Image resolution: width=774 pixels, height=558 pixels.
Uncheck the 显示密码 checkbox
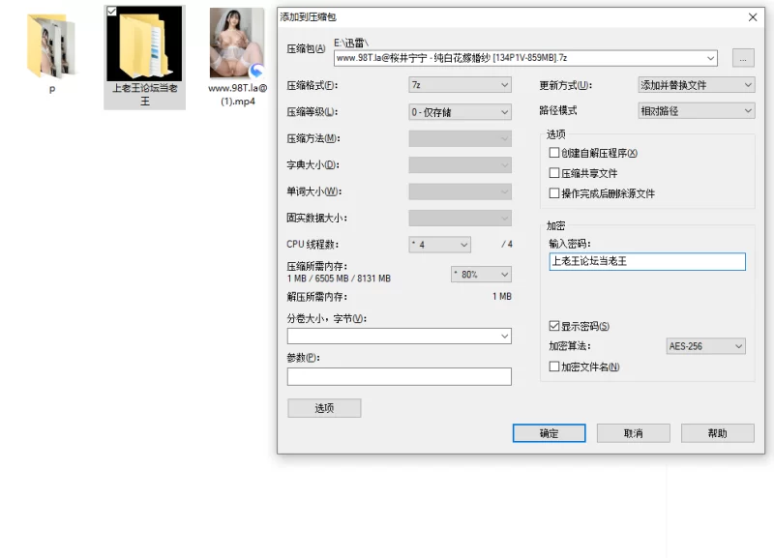tap(554, 326)
